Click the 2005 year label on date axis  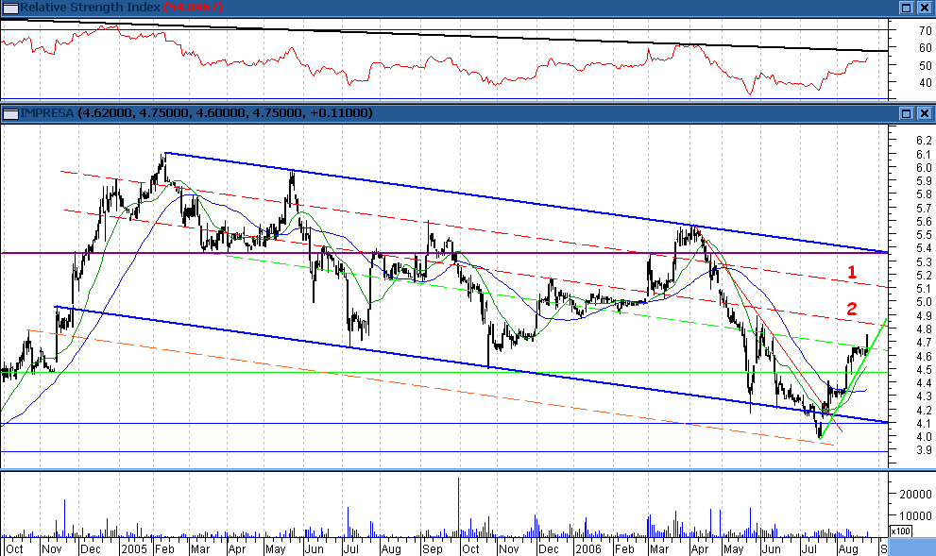[x=134, y=548]
